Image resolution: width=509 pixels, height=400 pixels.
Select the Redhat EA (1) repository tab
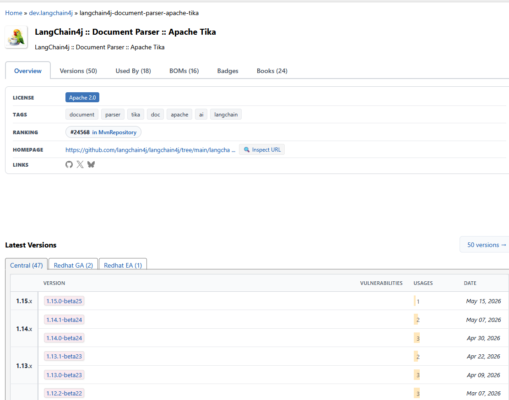click(123, 265)
